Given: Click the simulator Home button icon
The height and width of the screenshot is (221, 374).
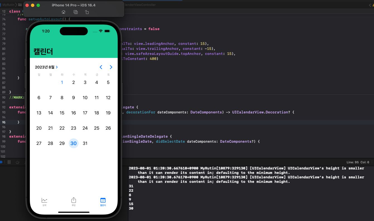Looking at the screenshot, I should click(x=63, y=12).
